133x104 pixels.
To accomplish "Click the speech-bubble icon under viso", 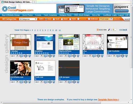I will point(94,56).
